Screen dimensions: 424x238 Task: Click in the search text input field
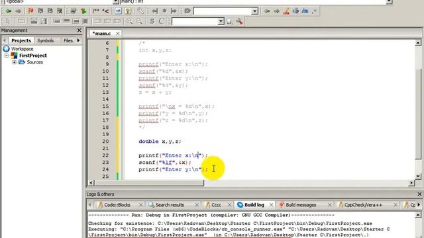[x=223, y=11]
